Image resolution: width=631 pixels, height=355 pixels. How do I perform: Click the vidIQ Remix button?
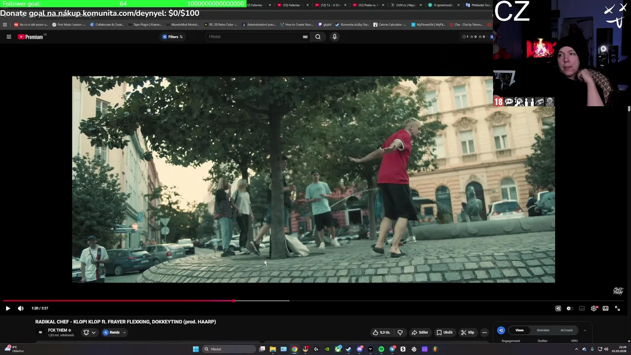pos(111,332)
